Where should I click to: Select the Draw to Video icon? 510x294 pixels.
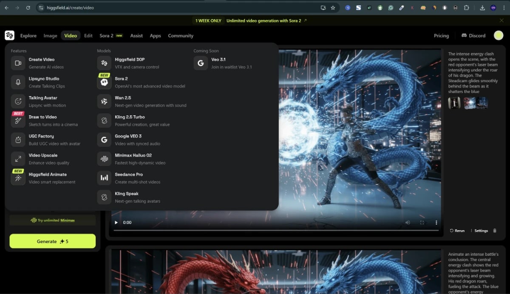point(18,120)
